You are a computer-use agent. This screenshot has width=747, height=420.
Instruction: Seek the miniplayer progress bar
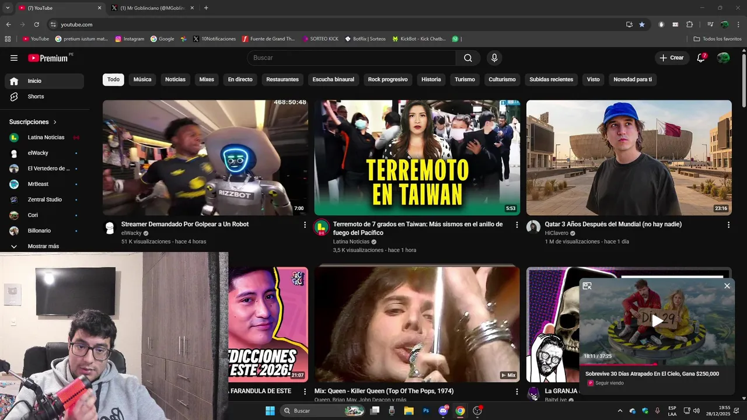[x=657, y=364]
